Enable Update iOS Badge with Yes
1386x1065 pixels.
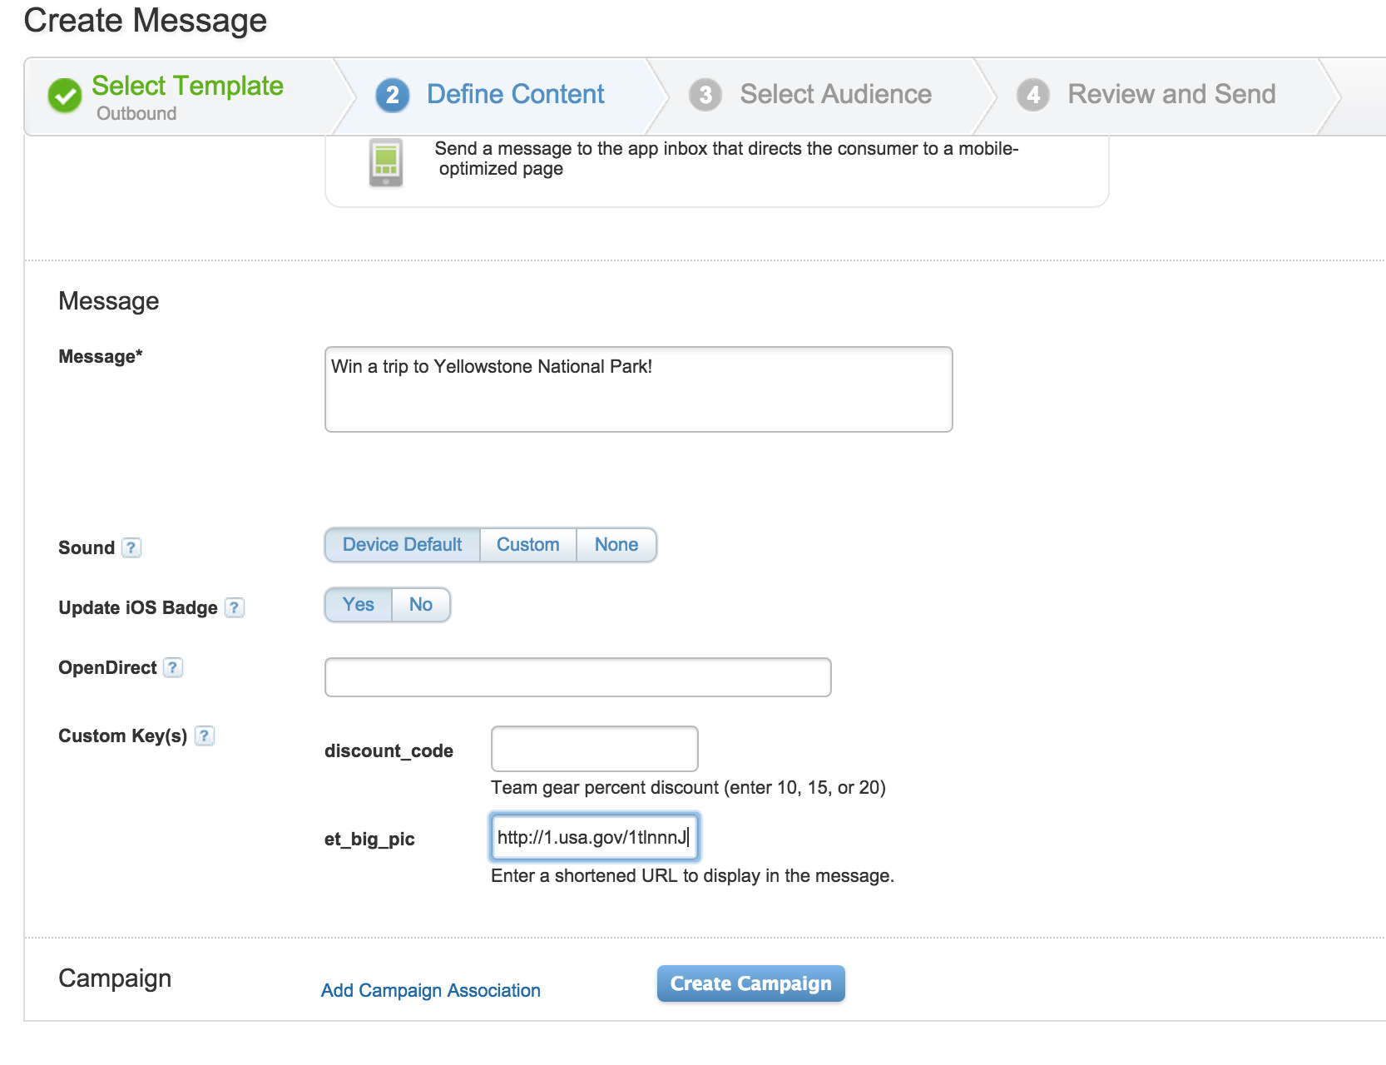pyautogui.click(x=358, y=605)
